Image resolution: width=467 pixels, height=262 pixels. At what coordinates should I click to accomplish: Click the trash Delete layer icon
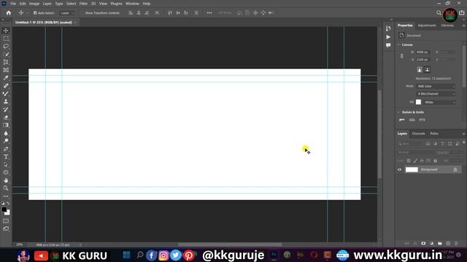[456, 243]
